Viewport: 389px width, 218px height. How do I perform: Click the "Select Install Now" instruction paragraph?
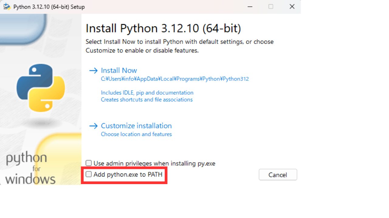[x=179, y=46]
